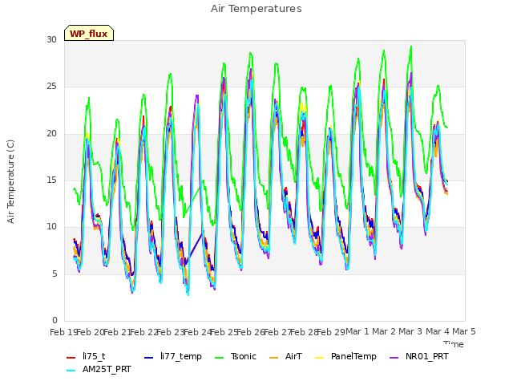
Task: Click the orange AirT legend swatch
Action: (274, 357)
